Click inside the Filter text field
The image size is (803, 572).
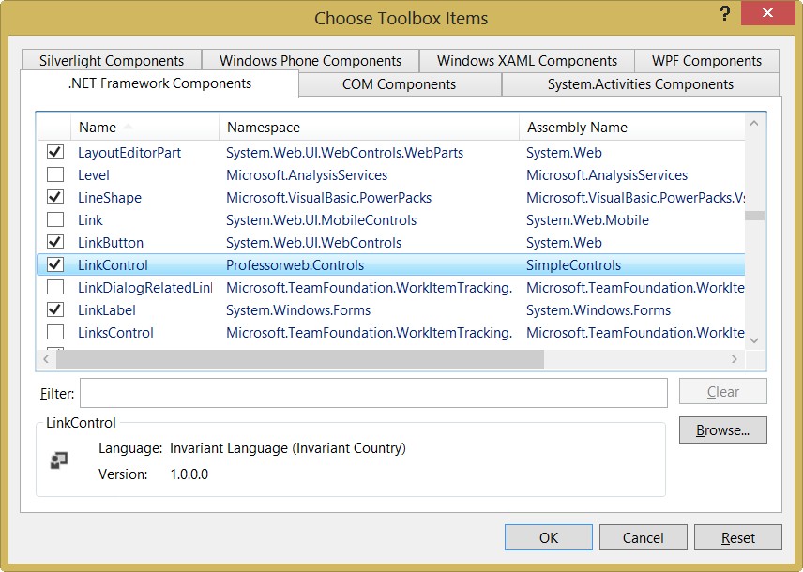coord(374,393)
